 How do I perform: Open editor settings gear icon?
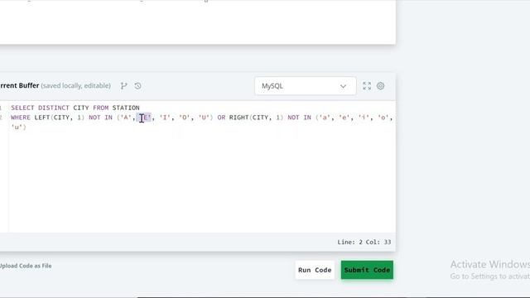381,86
